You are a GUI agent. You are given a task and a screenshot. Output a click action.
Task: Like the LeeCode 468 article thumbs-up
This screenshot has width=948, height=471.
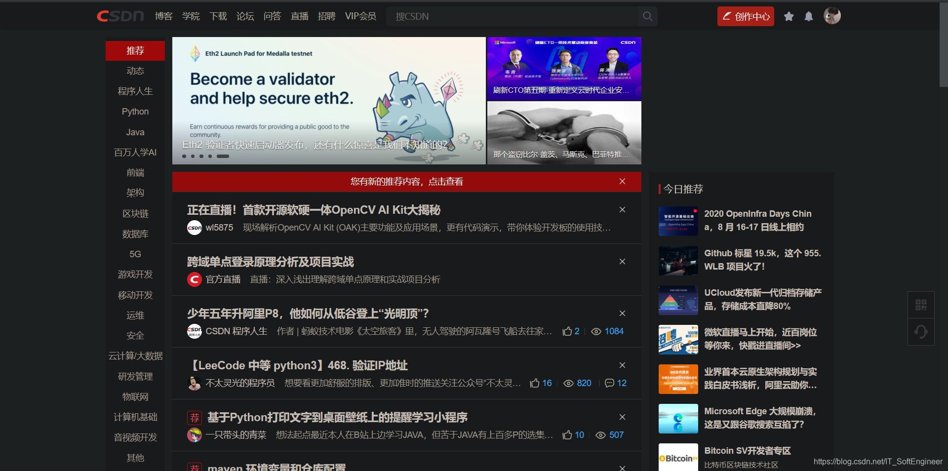coord(535,383)
